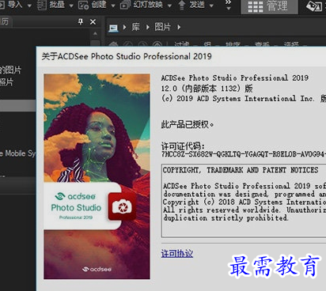Click the 发送 send upload icon
Image resolution: width=326 pixels, height=291 pixels.
point(182,5)
